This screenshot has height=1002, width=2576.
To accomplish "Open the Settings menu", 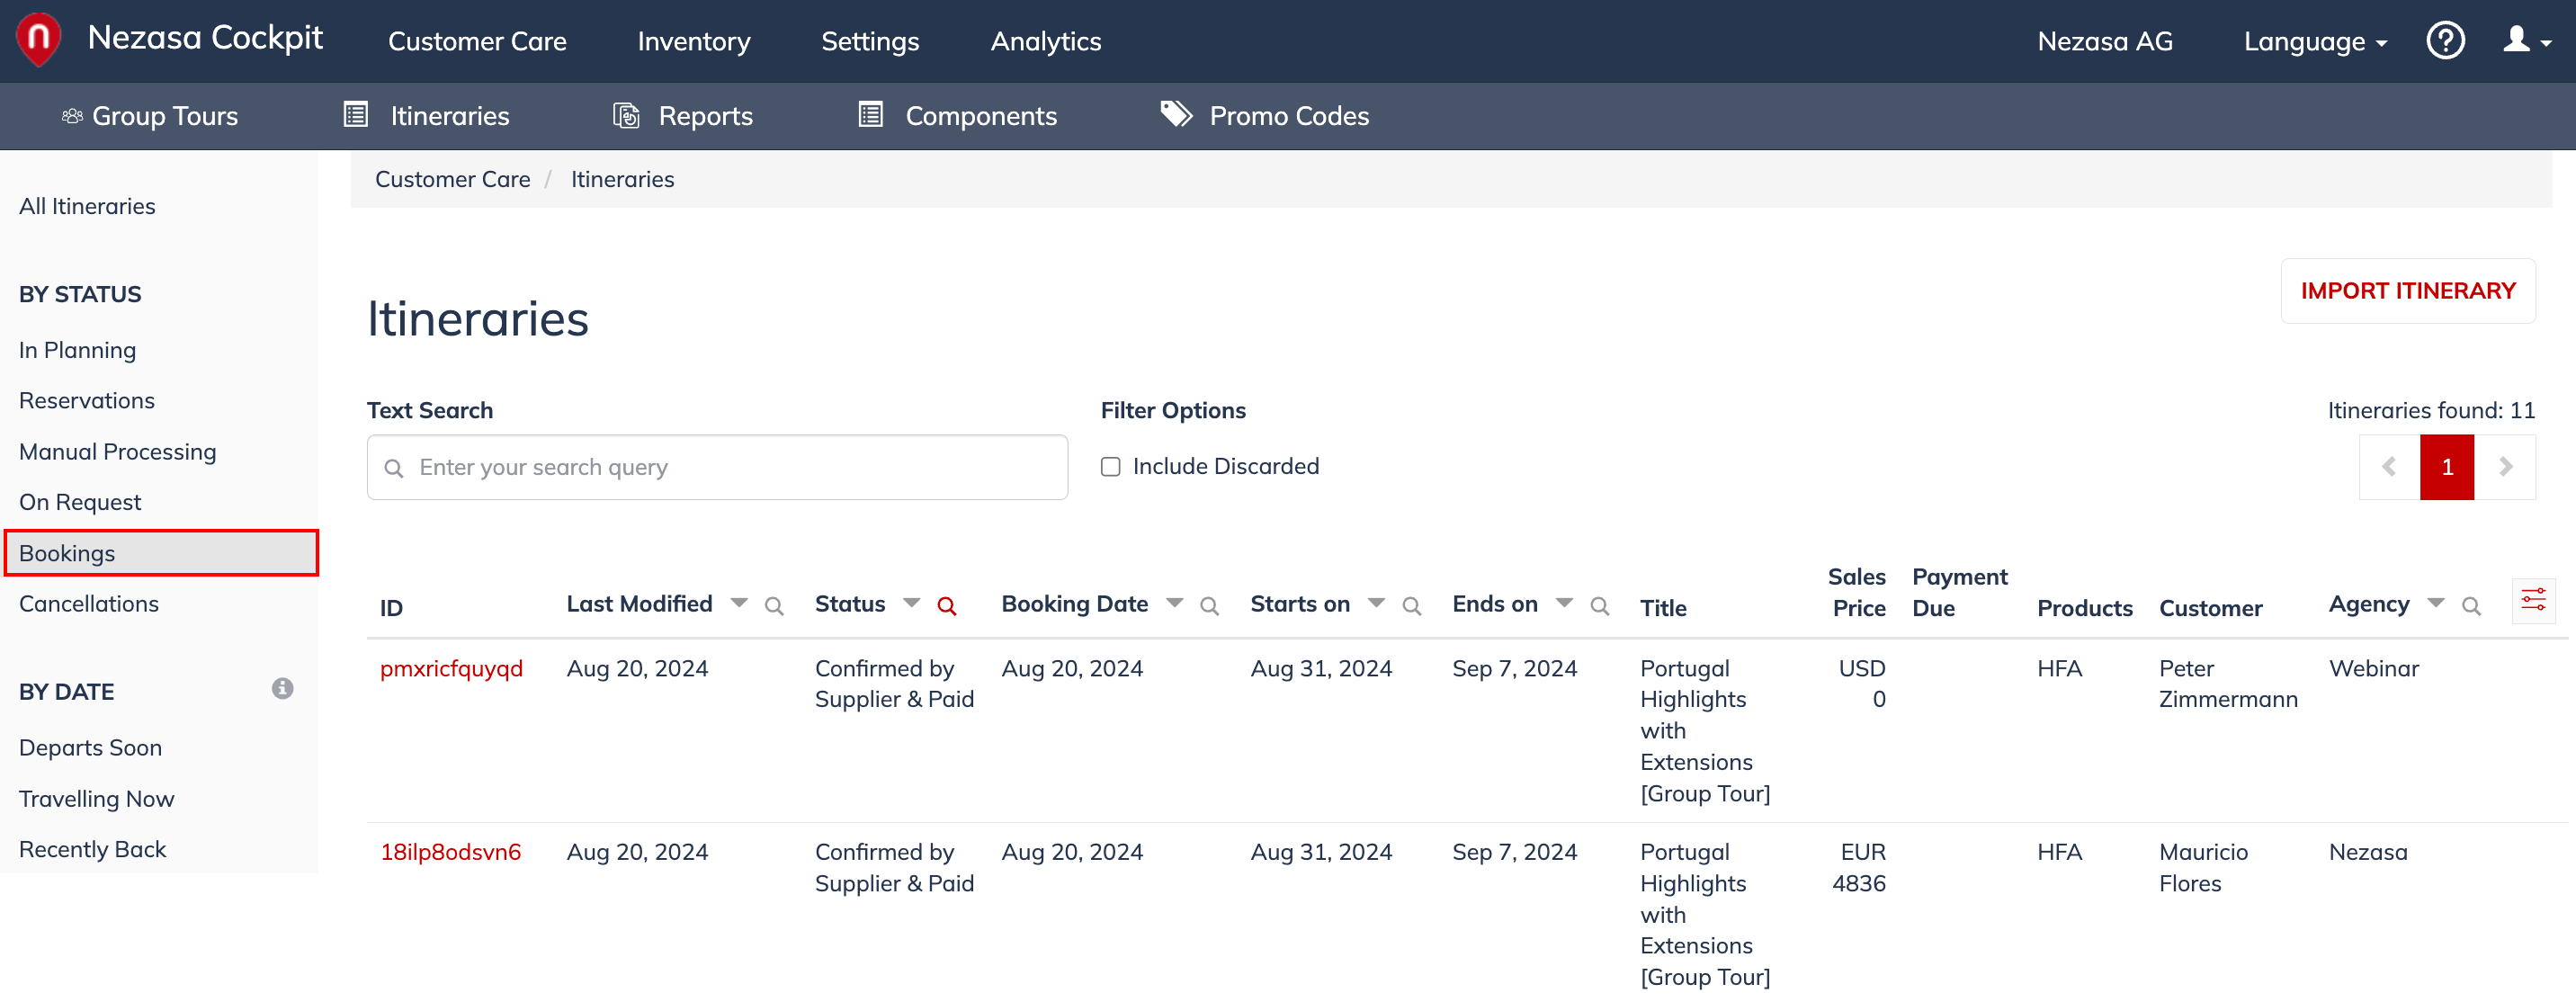I will (870, 41).
